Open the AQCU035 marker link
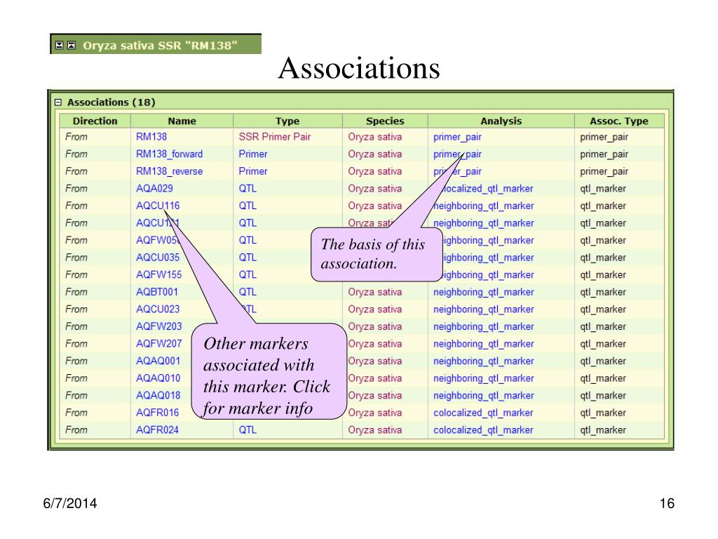Viewport: 718px width, 539px height. (x=158, y=258)
